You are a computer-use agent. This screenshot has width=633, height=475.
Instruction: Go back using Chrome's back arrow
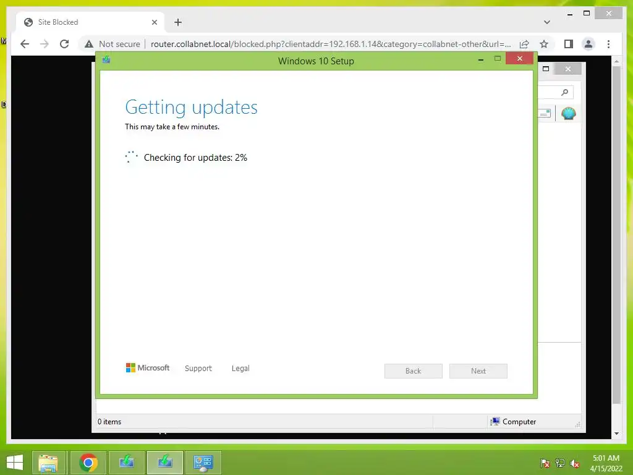25,44
